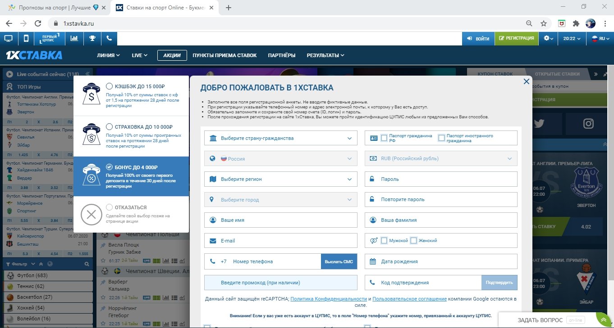Open the Линия menu

coord(108,55)
